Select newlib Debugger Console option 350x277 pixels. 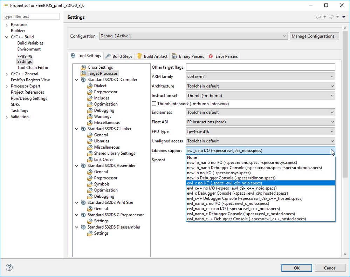pos(261,178)
